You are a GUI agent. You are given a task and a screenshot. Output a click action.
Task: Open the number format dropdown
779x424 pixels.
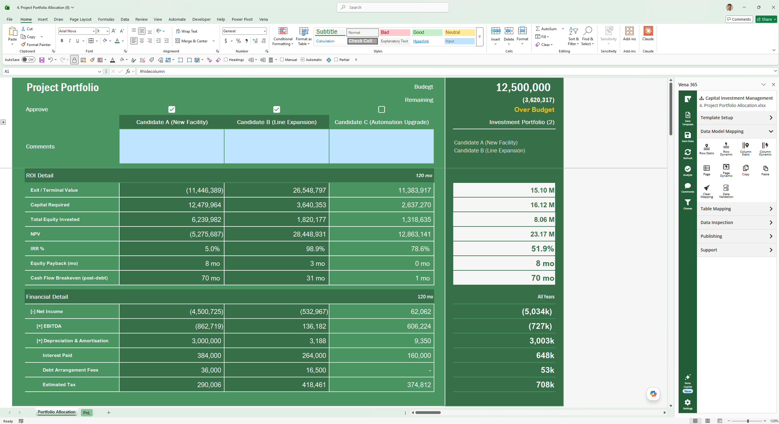265,31
